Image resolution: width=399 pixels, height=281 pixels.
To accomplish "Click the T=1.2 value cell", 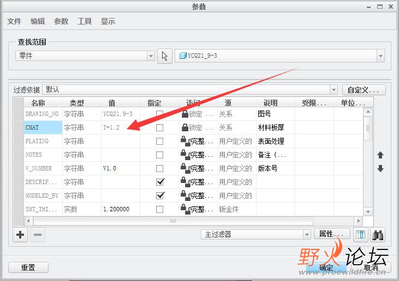I will pyautogui.click(x=121, y=127).
